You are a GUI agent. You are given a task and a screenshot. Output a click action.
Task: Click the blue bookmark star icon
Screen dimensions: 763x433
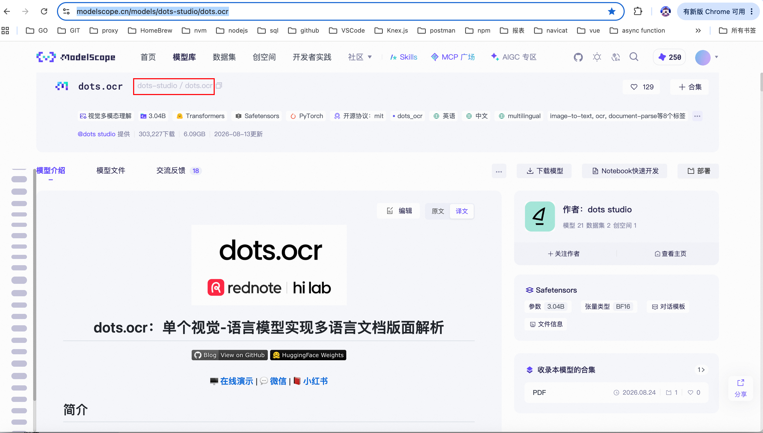[611, 12]
